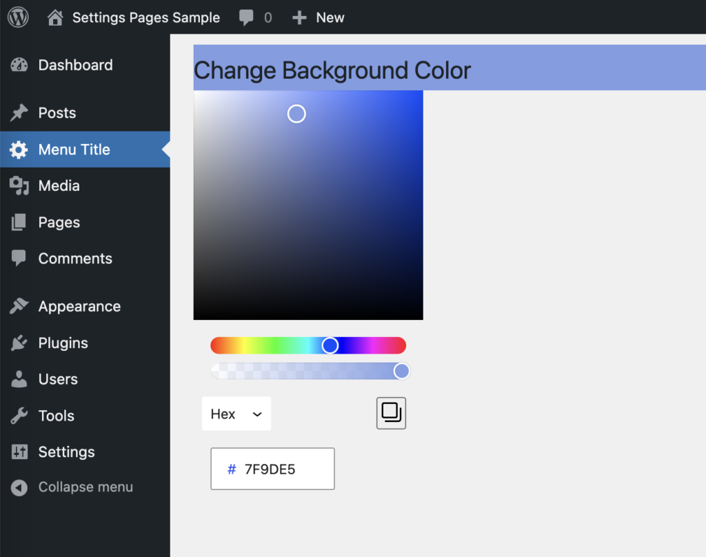Click the comment count 0
Screen dimensions: 706x557
click(268, 17)
